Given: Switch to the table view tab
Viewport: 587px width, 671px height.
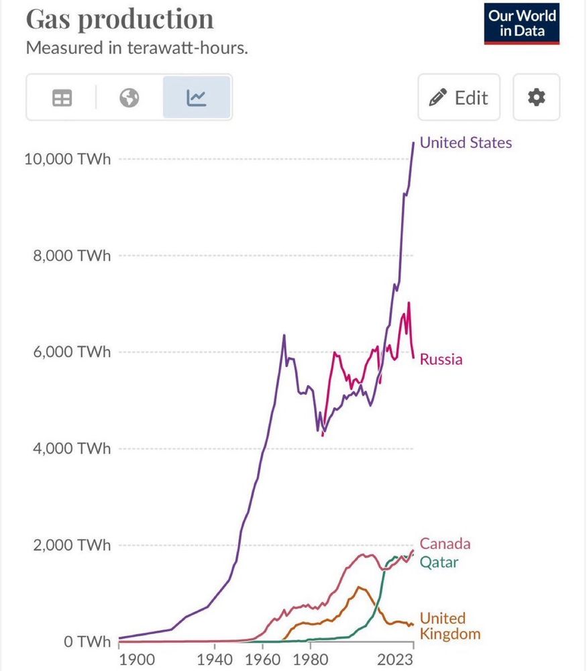Looking at the screenshot, I should click(62, 98).
